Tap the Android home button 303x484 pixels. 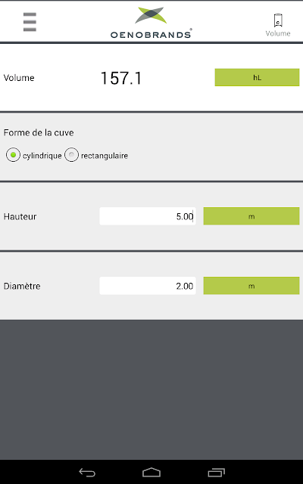[151, 472]
